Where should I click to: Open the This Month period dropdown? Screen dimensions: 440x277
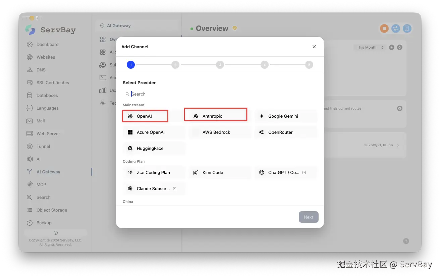pyautogui.click(x=370, y=47)
